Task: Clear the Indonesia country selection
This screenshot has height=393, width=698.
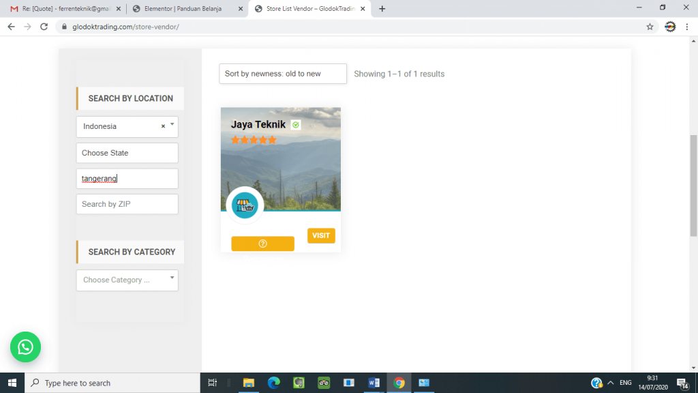Action: 163,126
